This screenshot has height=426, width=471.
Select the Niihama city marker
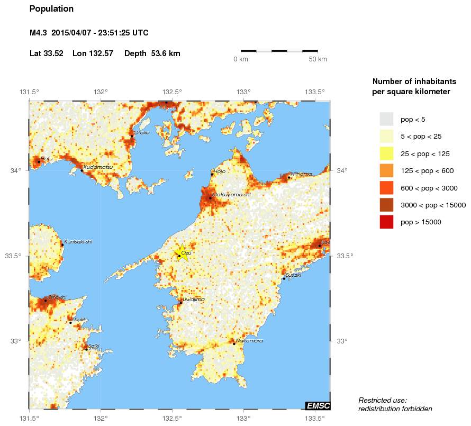(289, 177)
